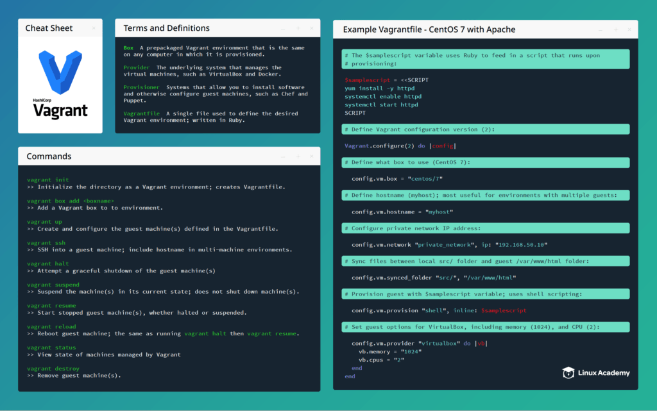Select the Terms and Definitions title
The image size is (657, 411).
coord(166,28)
